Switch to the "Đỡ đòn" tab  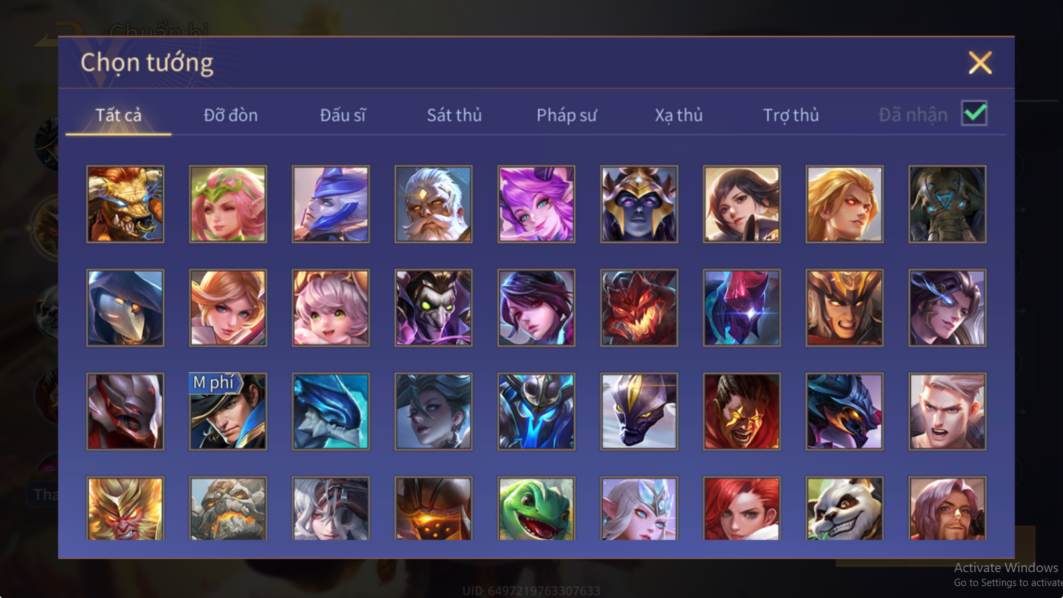(x=231, y=115)
